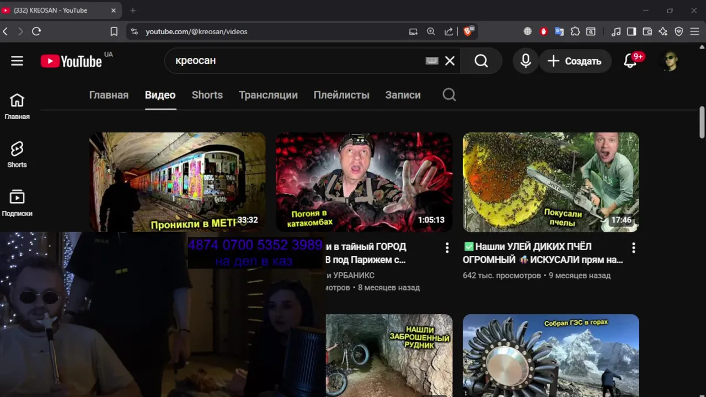Open the on-screen keyboard in search box
The image size is (706, 397).
(432, 61)
